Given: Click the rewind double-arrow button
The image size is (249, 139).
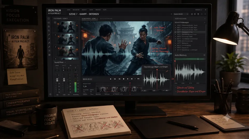Looking at the screenshot, I should [x=115, y=79].
